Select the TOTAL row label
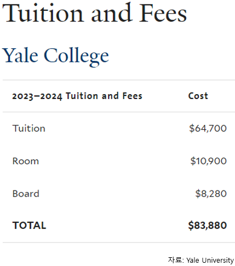235x266 pixels. (x=29, y=225)
